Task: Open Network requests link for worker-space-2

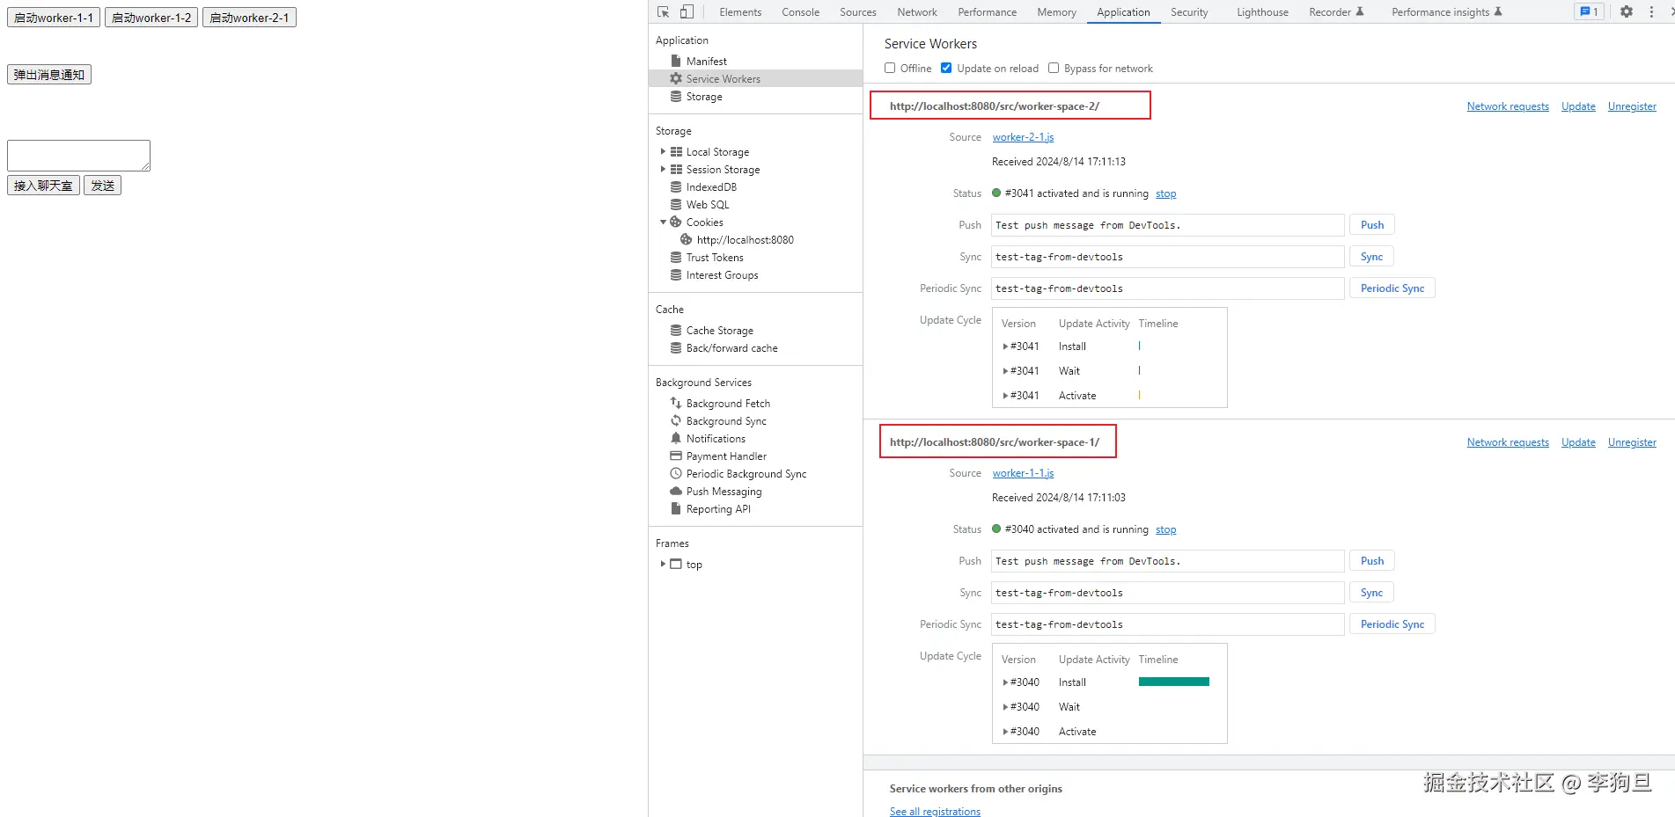Action: tap(1508, 106)
